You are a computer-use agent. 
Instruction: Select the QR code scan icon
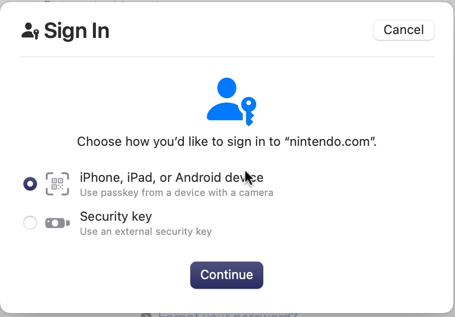click(x=57, y=184)
